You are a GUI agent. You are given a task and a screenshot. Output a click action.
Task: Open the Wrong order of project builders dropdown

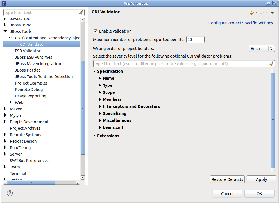point(262,49)
